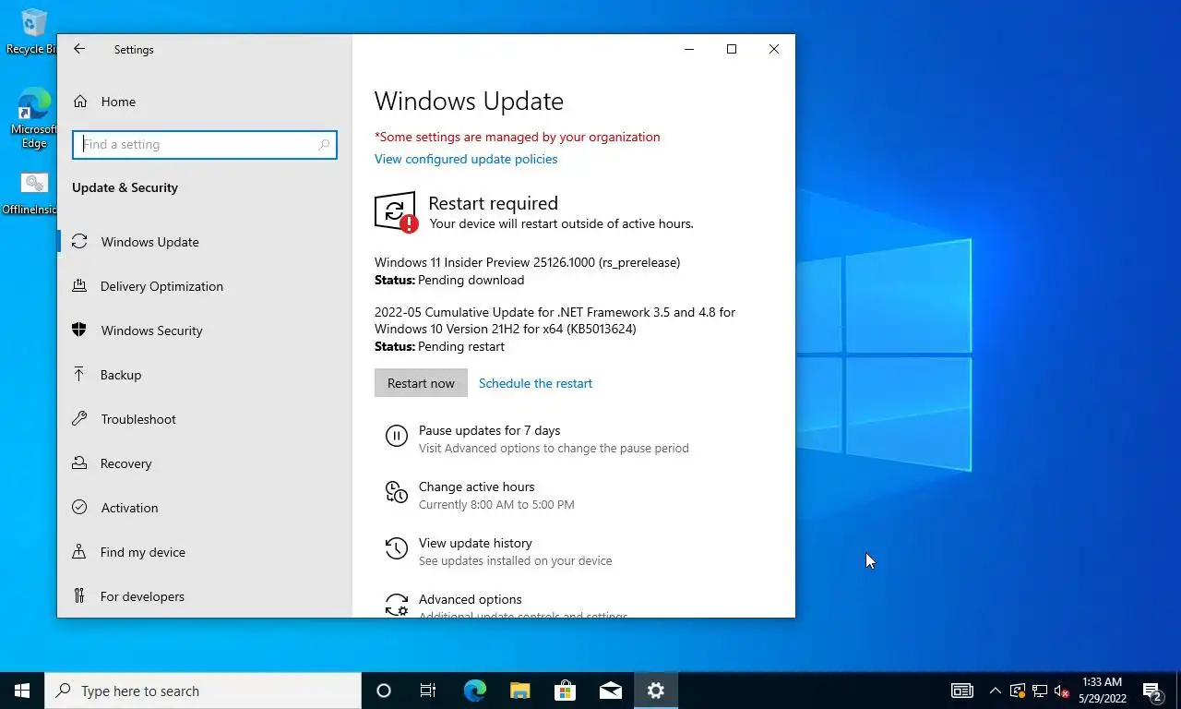The height and width of the screenshot is (709, 1181).
Task: Click the magnifier icon in the settings search
Action: pos(324,145)
